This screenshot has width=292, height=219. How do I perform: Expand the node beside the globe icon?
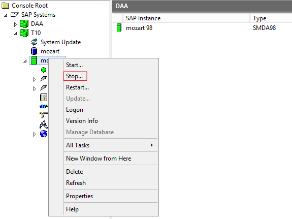35,134
